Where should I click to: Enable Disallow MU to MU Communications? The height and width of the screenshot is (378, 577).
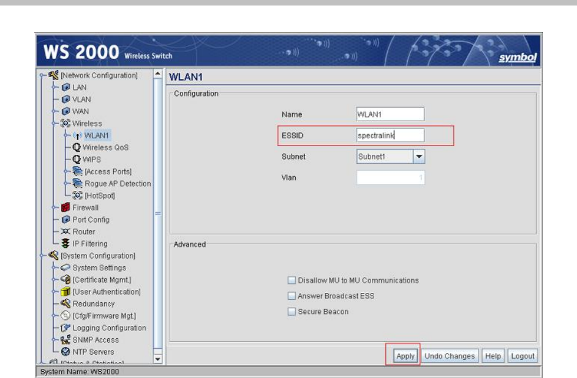pos(292,280)
